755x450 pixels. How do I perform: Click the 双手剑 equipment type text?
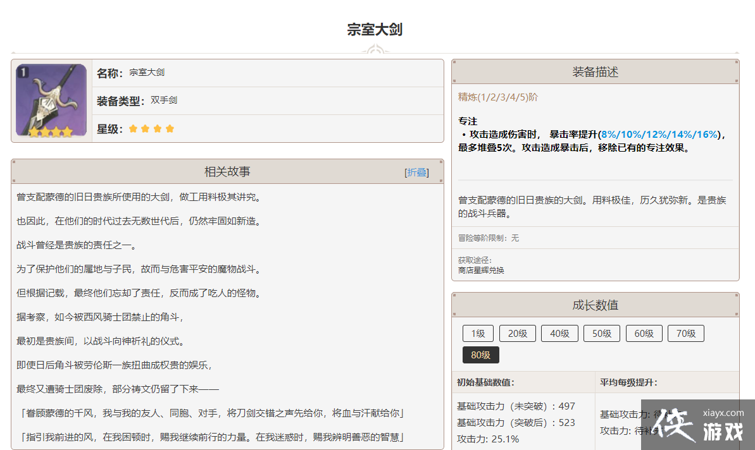(x=164, y=100)
